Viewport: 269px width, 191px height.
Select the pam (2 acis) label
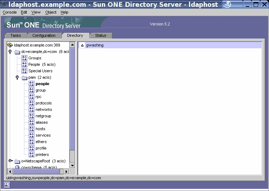[x=40, y=77]
